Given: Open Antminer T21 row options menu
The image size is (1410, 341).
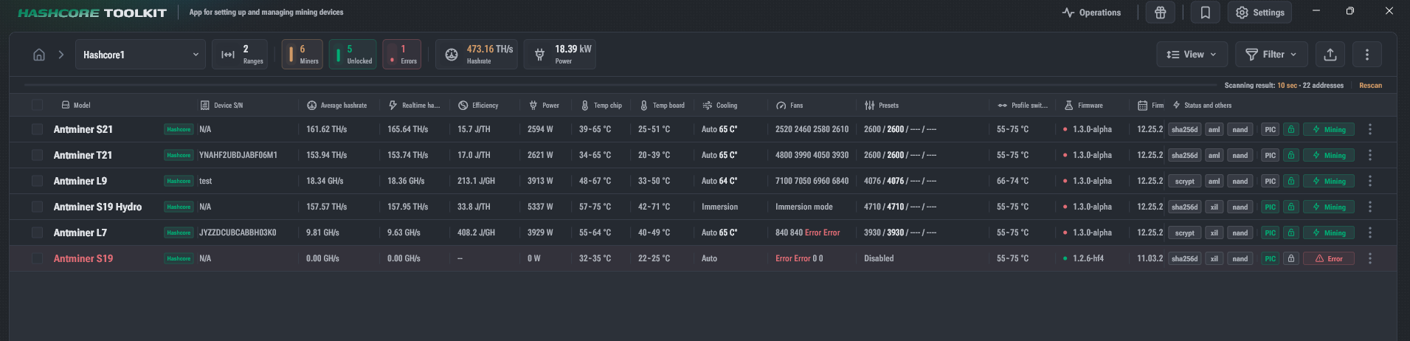Looking at the screenshot, I should point(1370,155).
